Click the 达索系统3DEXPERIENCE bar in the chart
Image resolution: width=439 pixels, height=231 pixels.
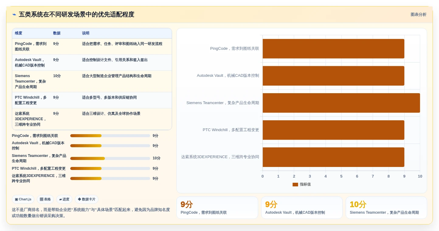334,157
